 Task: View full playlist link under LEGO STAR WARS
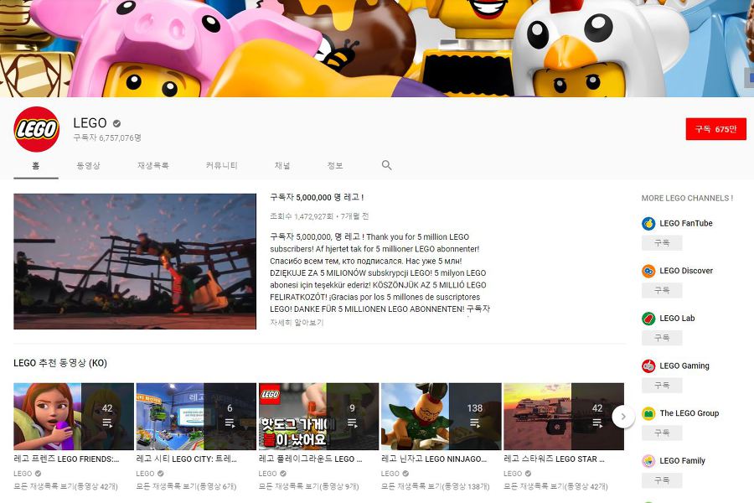coord(555,486)
